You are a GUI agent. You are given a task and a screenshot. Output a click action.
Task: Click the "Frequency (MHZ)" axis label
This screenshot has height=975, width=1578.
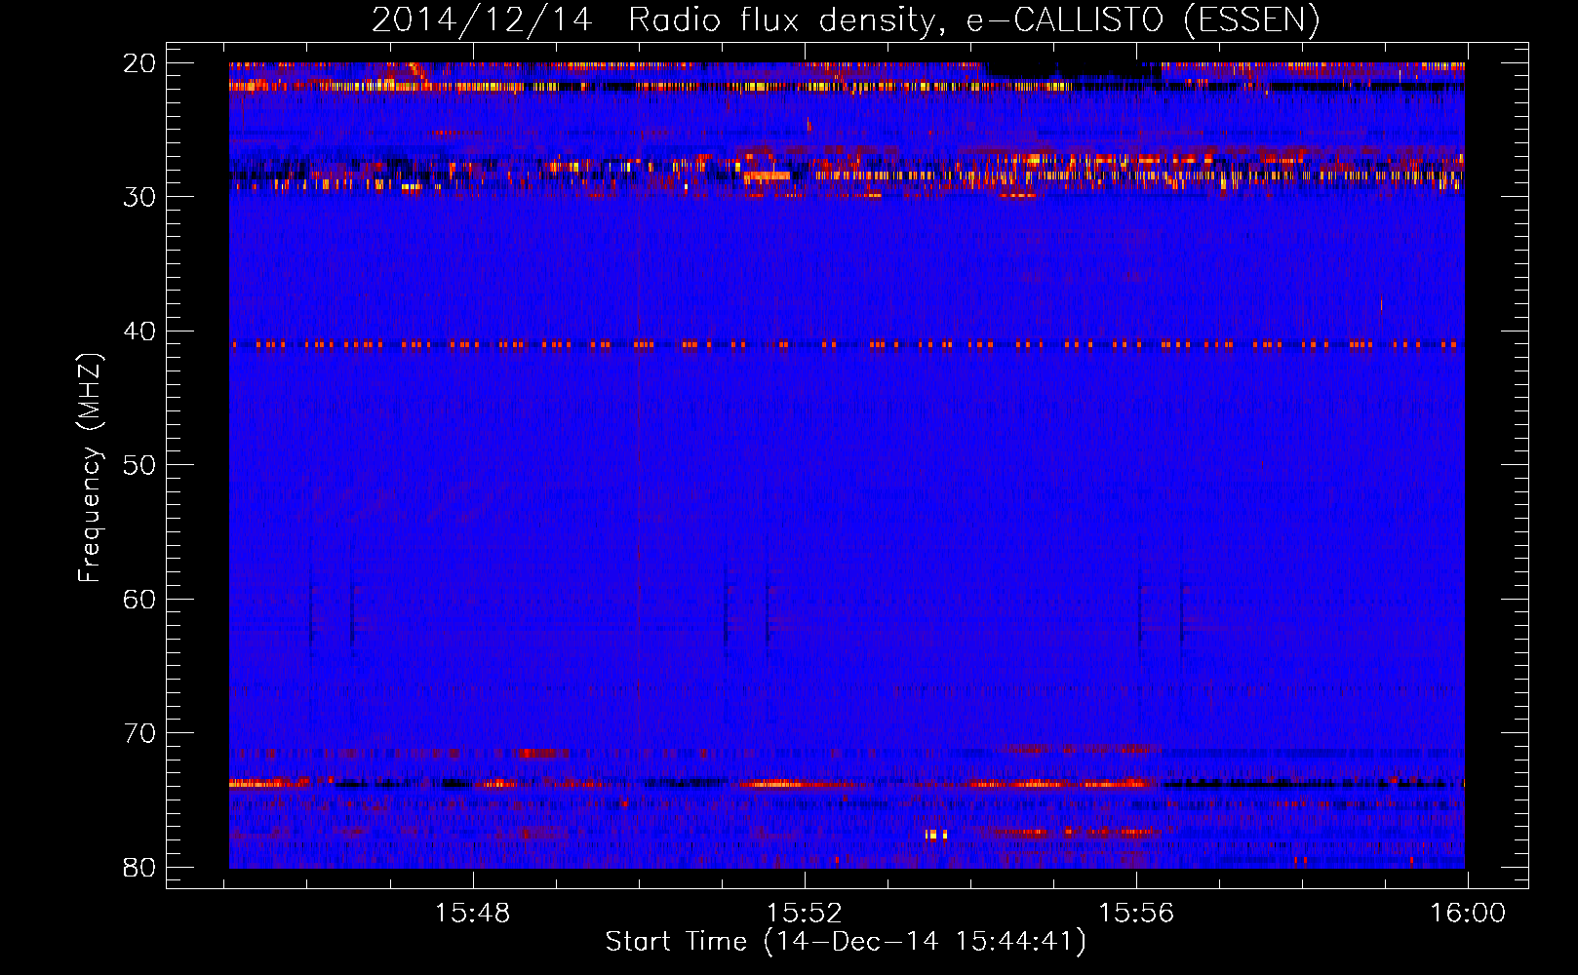[90, 468]
